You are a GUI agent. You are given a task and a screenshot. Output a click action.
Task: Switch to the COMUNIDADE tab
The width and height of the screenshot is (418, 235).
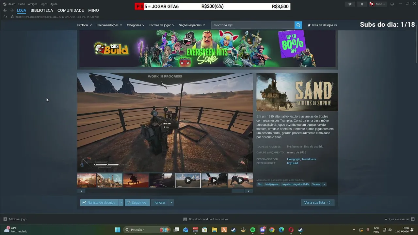(71, 10)
